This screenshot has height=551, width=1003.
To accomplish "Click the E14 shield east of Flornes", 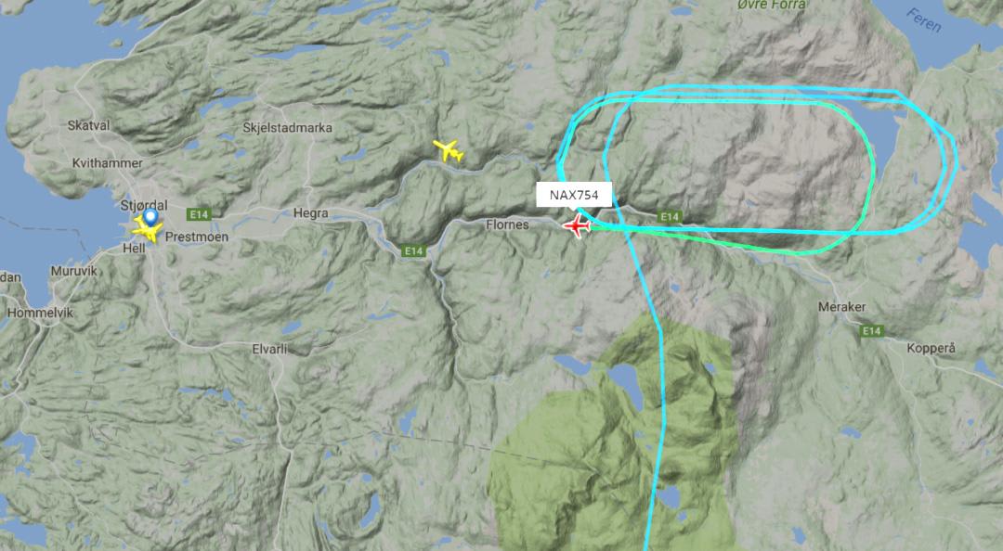I will [669, 217].
